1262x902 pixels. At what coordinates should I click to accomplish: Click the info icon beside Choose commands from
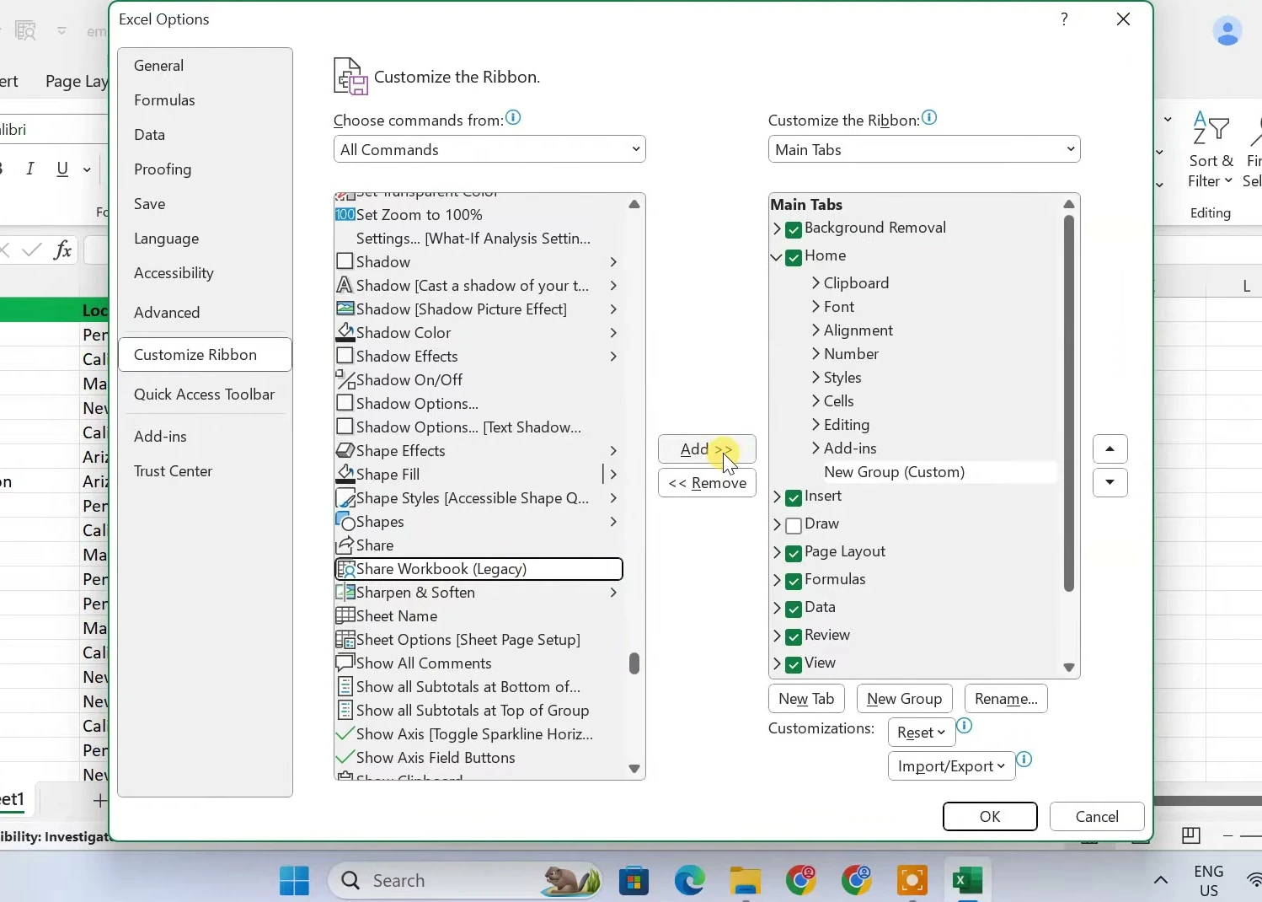[x=513, y=118]
